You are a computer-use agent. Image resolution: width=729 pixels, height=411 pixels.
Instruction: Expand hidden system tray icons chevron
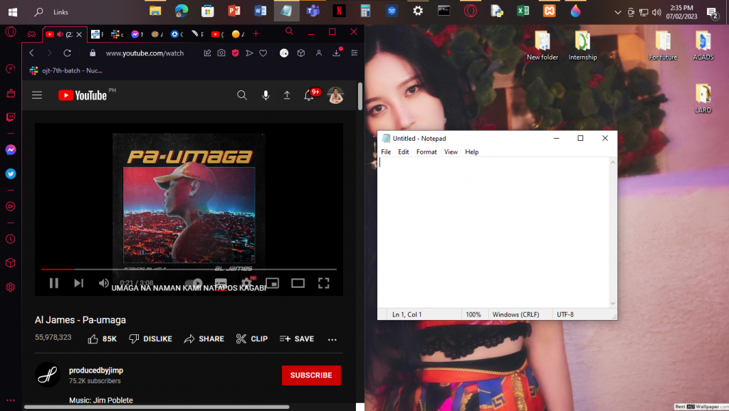coord(618,13)
